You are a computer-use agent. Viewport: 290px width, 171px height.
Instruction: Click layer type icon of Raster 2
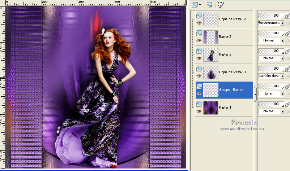click(199, 33)
